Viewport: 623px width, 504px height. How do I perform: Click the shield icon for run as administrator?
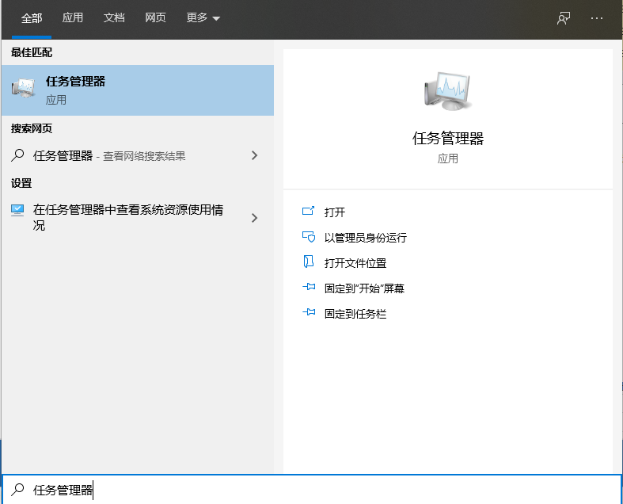tap(309, 238)
